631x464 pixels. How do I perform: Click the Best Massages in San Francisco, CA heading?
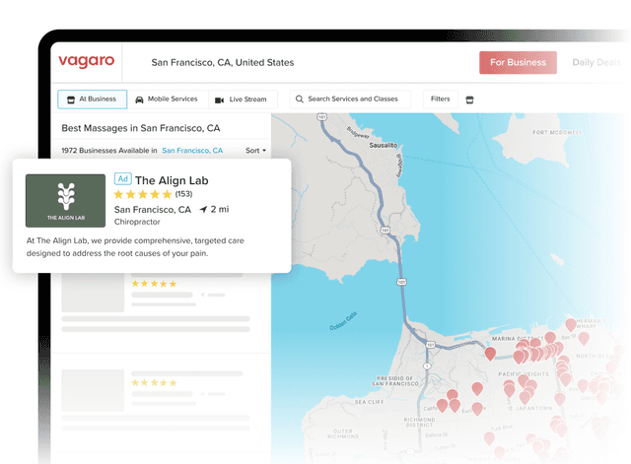141,128
